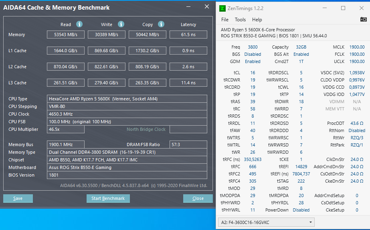Viewport: 370px width, 230px height.
Task: Take a ZenTimings screenshot with camera icon
Action: pos(364,19)
